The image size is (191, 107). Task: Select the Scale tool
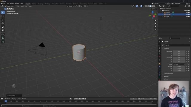(3, 27)
